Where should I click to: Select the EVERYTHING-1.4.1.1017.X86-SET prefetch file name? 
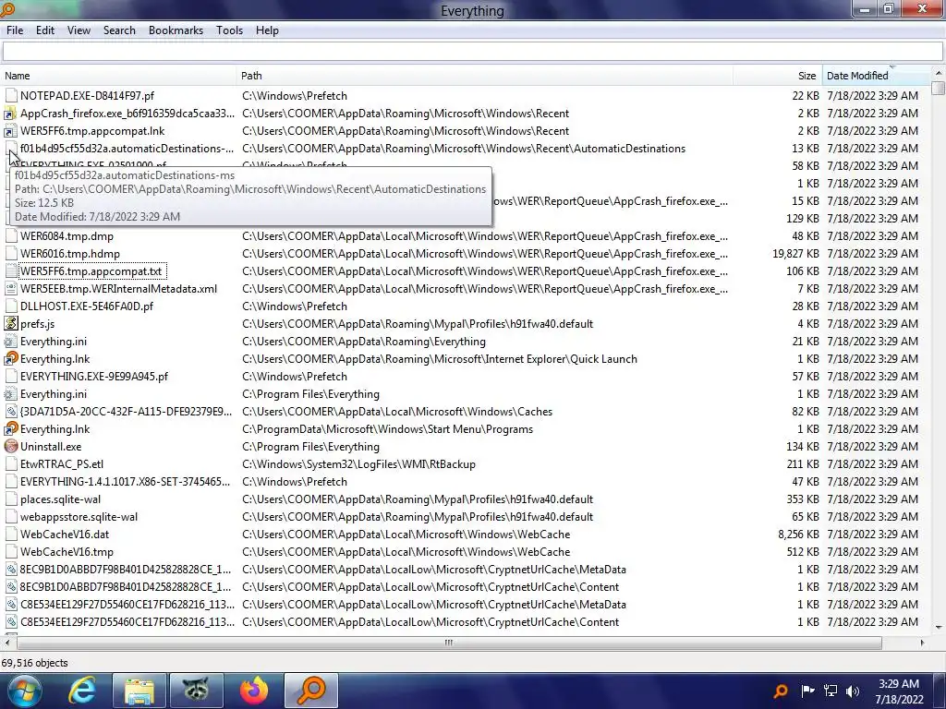click(125, 482)
